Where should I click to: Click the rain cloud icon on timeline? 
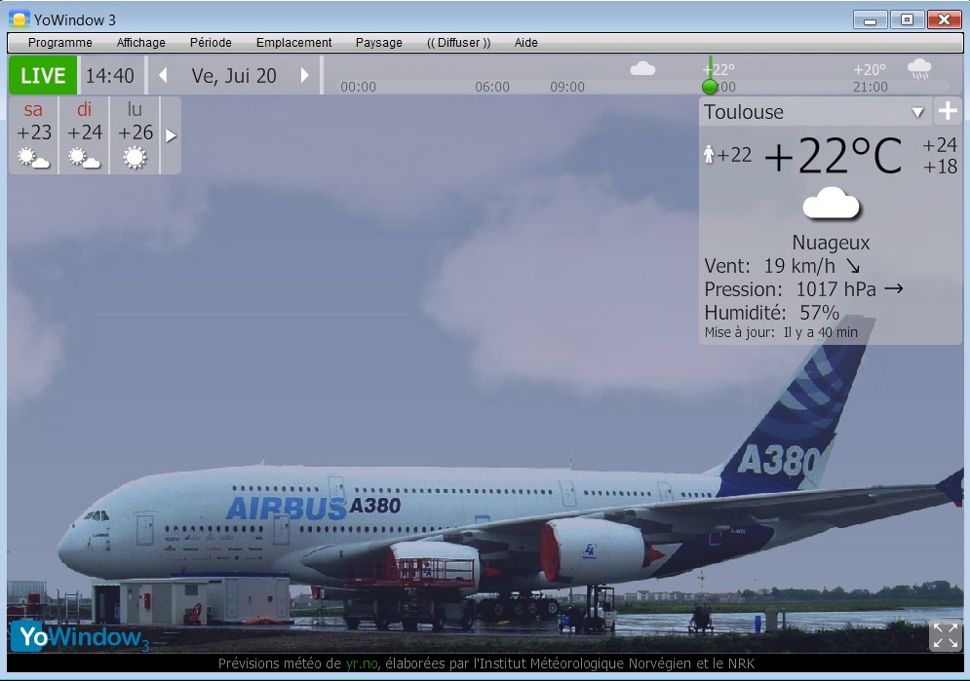[x=919, y=69]
